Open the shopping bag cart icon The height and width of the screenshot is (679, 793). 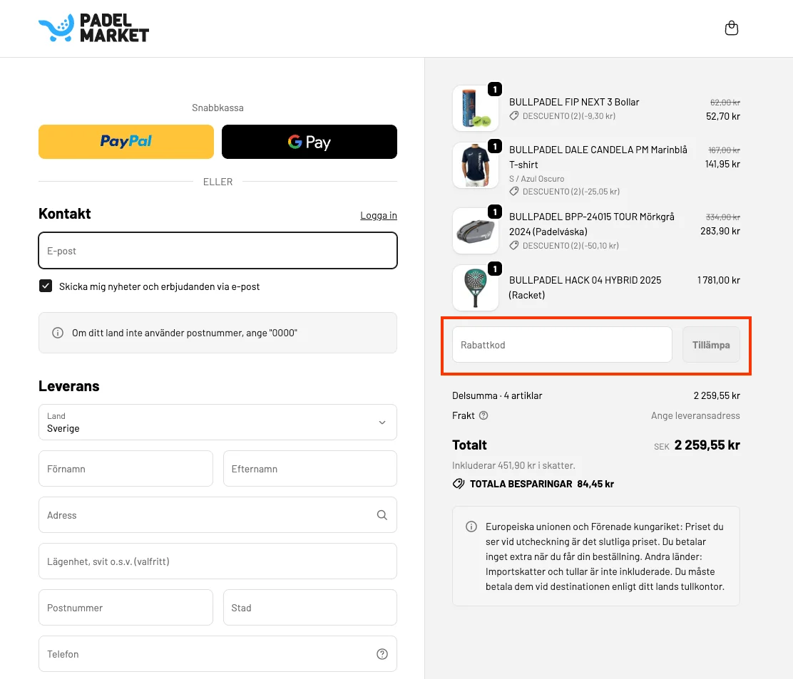pyautogui.click(x=731, y=28)
